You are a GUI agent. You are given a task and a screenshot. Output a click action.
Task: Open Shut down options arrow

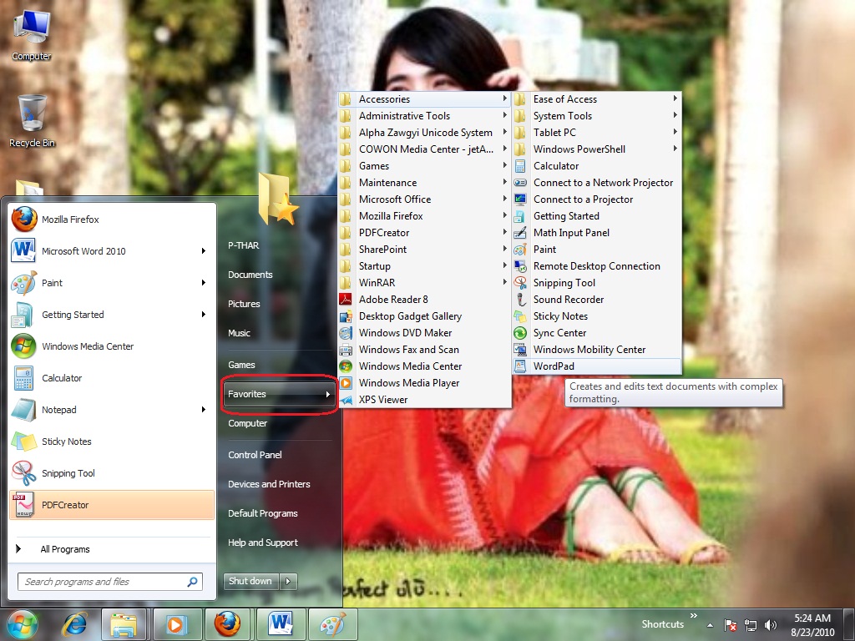coord(288,582)
